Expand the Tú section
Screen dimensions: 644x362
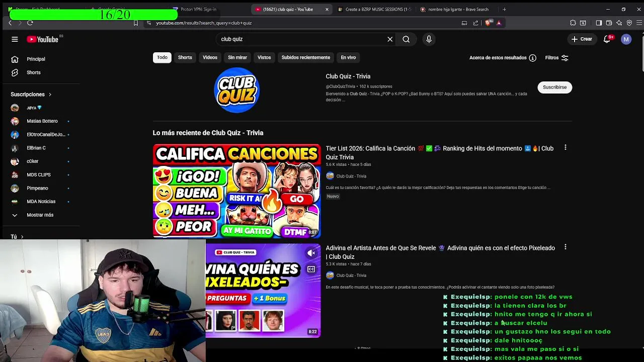pos(17,237)
